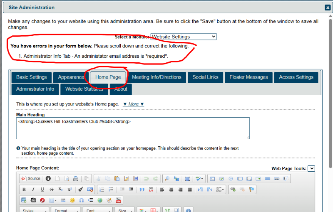Click the Block Quote icon
The image size is (333, 212).
point(142,190)
